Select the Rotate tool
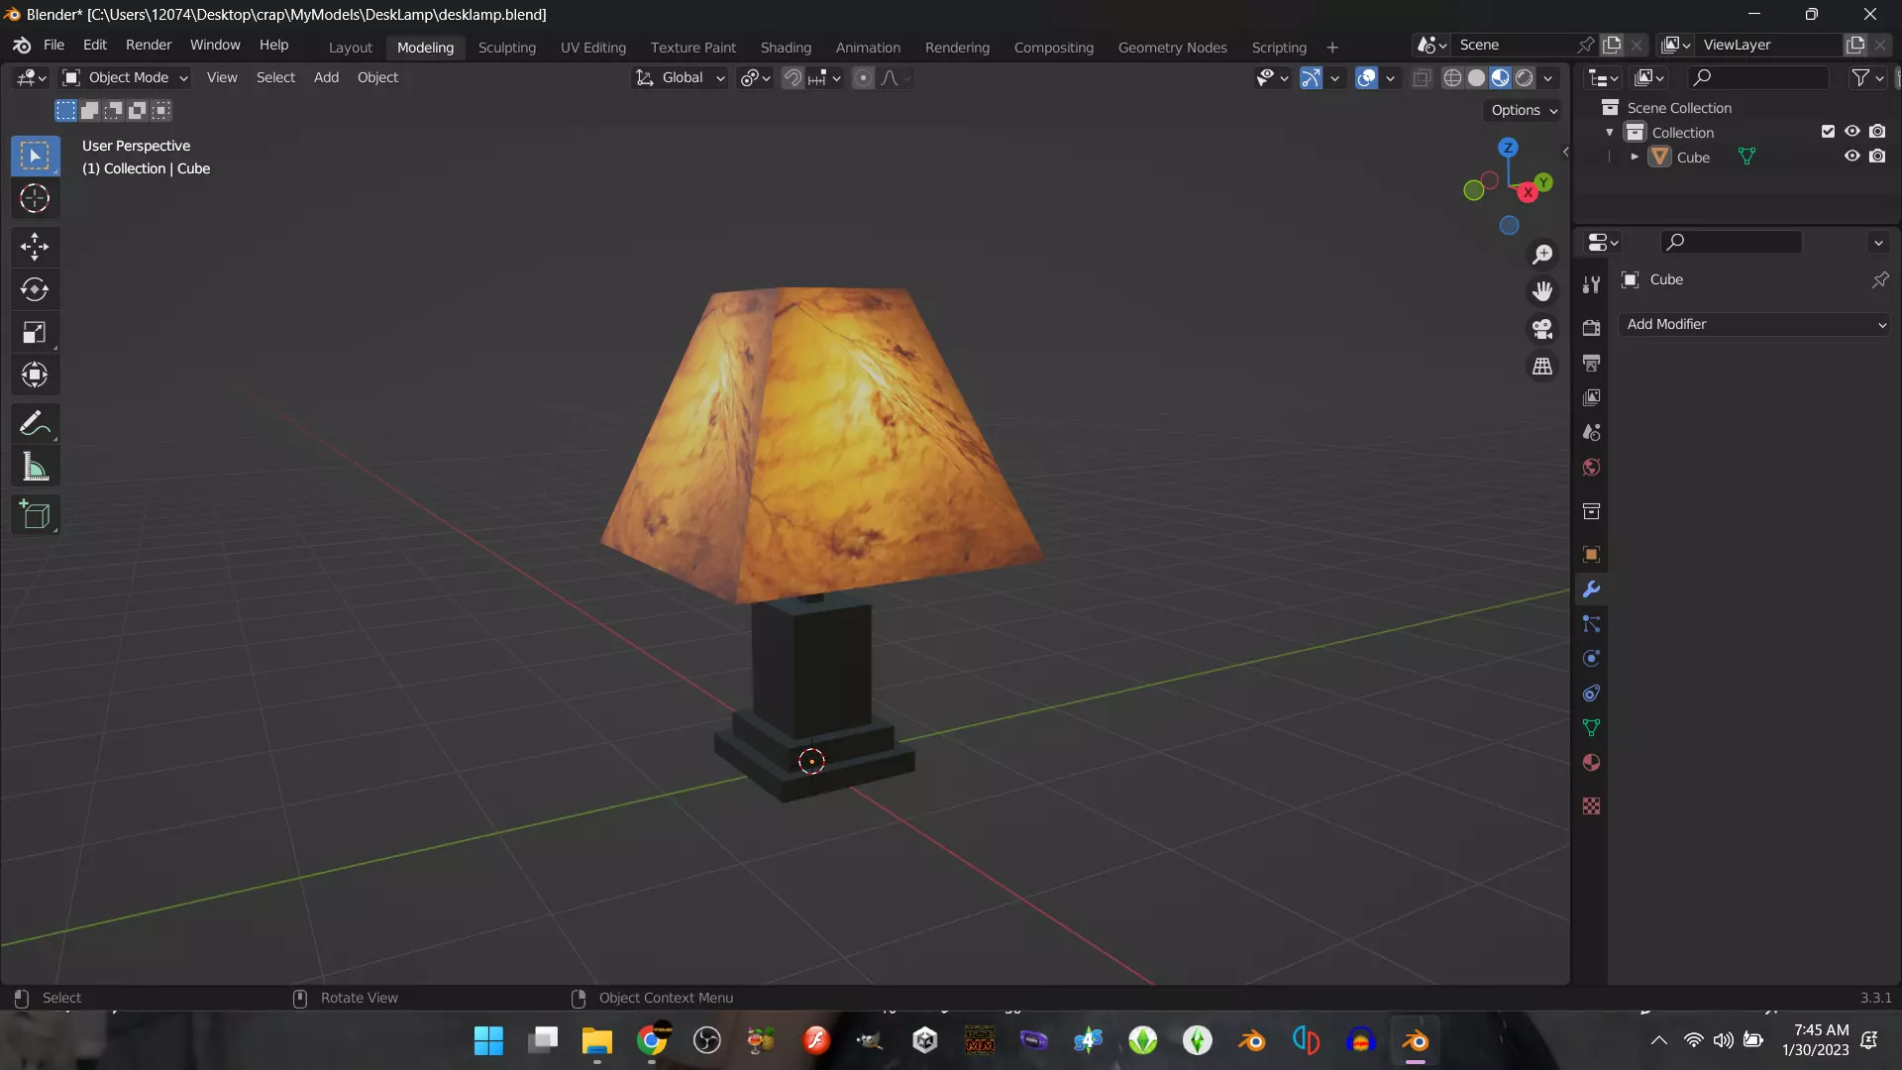 (x=35, y=289)
